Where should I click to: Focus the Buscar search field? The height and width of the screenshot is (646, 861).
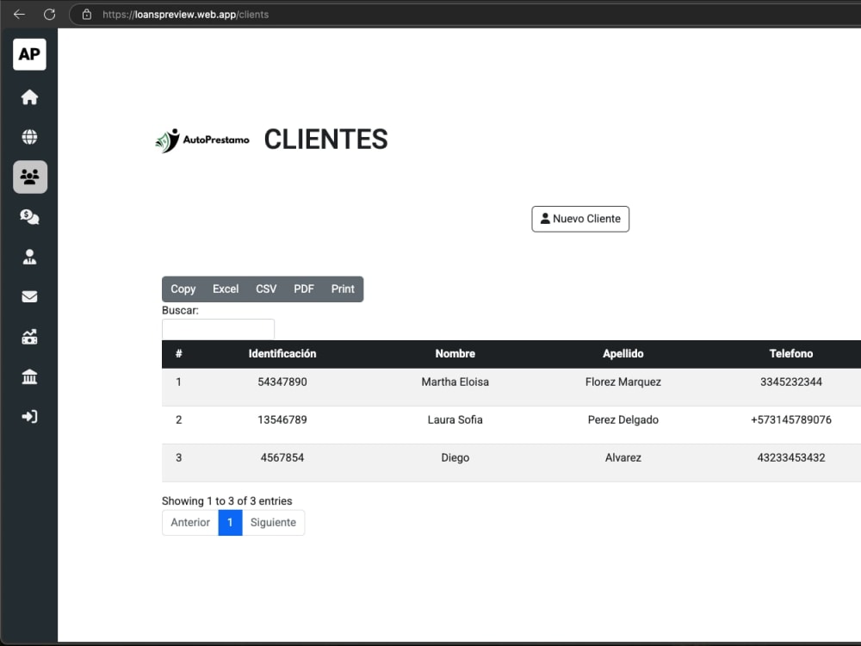click(218, 329)
